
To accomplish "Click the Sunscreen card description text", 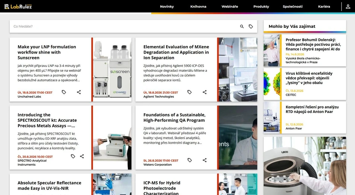I will [x=49, y=73].
